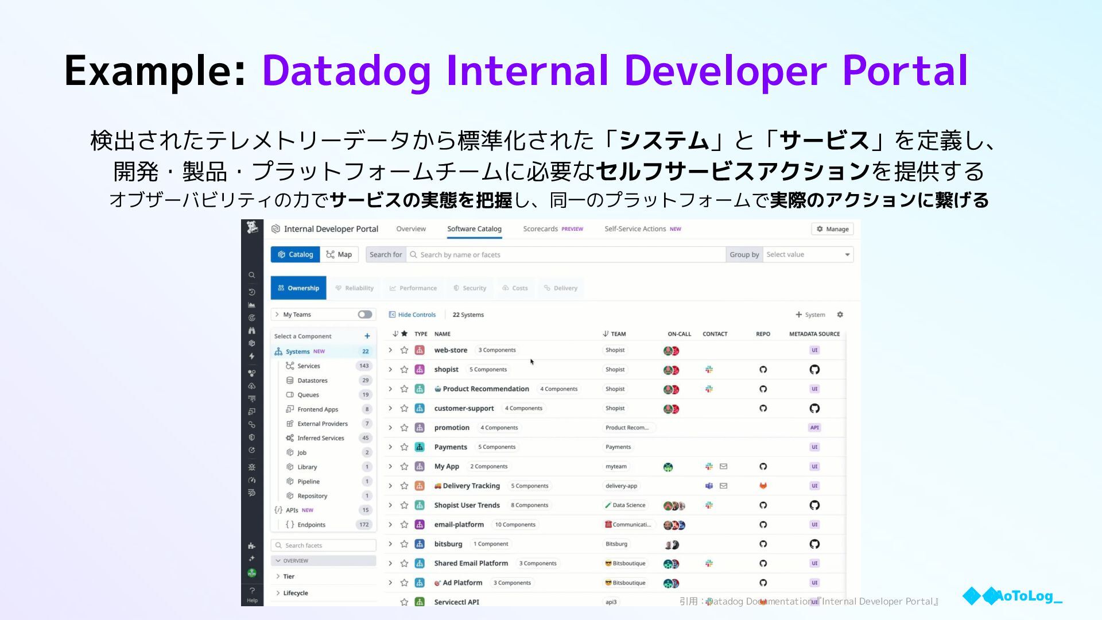The image size is (1102, 620).
Task: Star the My App system
Action: tap(404, 467)
